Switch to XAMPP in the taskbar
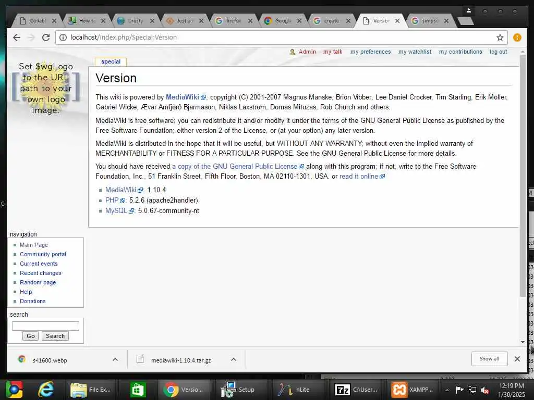534x400 pixels. click(x=412, y=390)
